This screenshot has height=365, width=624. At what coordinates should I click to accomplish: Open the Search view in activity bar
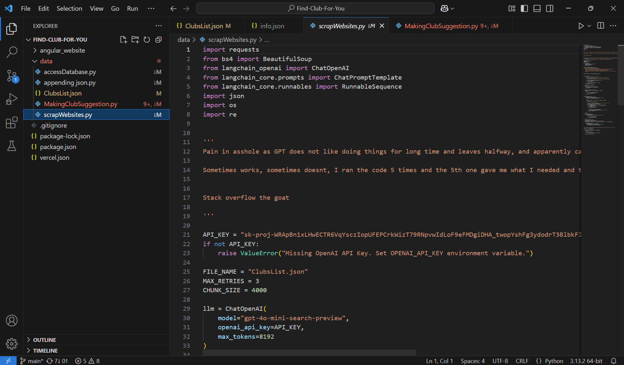coord(12,52)
